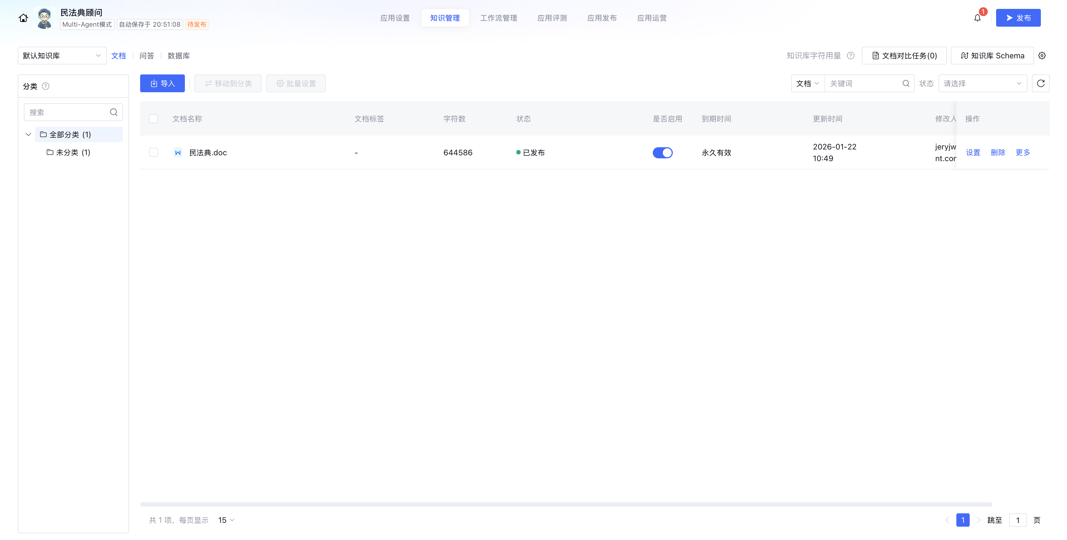Image resolution: width=1067 pixels, height=540 pixels.
Task: Click the 知识库字符用量 help icon
Action: (x=851, y=56)
